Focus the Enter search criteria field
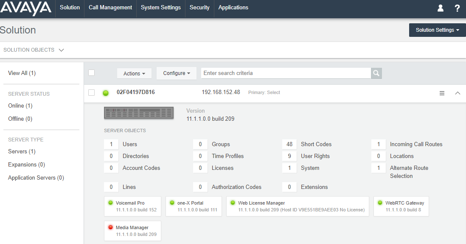 point(286,73)
